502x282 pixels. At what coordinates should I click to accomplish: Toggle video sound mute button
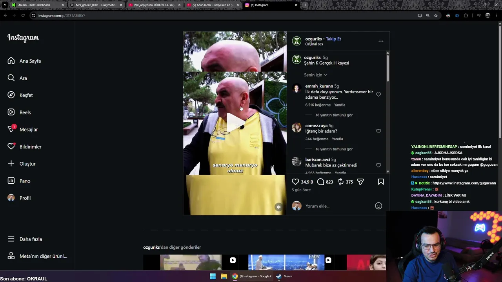pyautogui.click(x=278, y=207)
